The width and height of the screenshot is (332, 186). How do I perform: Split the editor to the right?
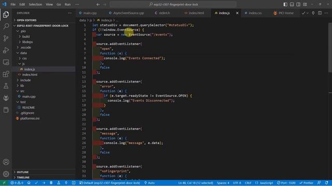(320, 13)
